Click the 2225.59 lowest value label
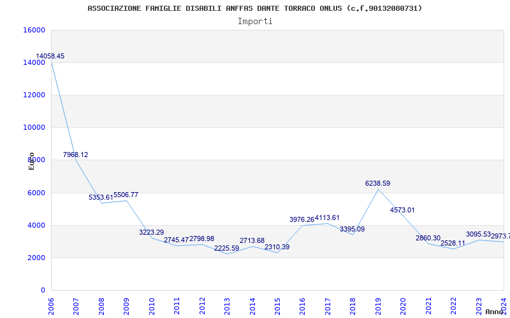The height and width of the screenshot is (318, 510). (226, 249)
